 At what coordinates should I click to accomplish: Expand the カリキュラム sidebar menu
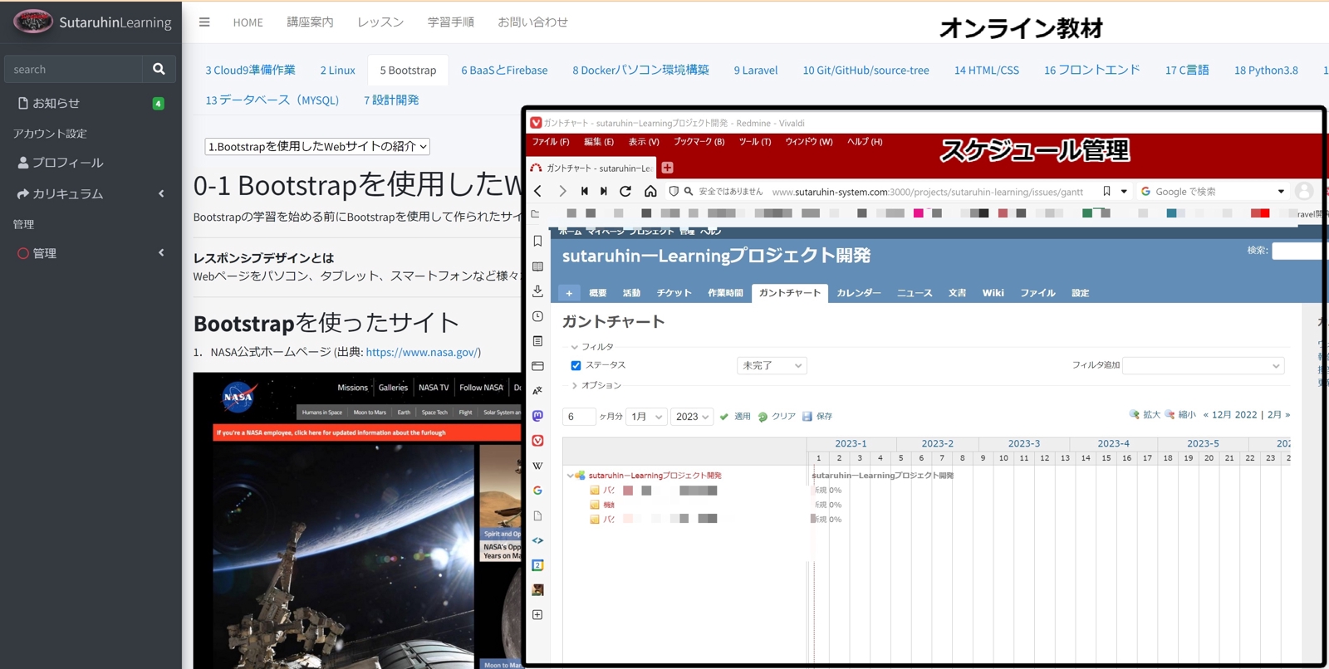click(91, 193)
